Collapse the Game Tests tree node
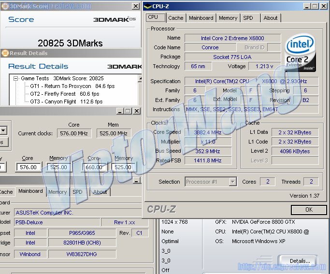This screenshot has width=330, height=274. 15,78
